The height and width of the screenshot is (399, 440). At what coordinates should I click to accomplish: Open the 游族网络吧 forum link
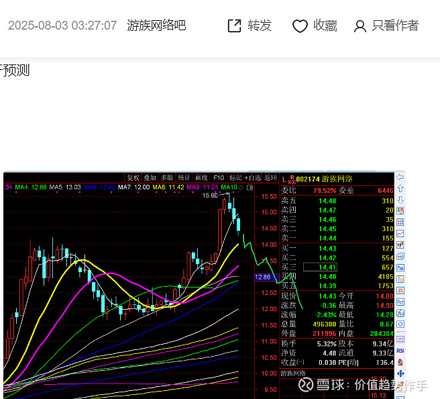click(156, 26)
